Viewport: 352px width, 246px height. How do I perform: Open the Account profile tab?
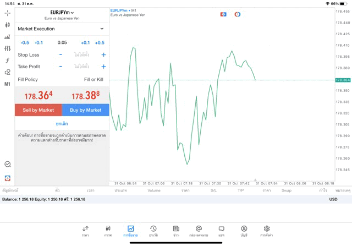[244, 231]
